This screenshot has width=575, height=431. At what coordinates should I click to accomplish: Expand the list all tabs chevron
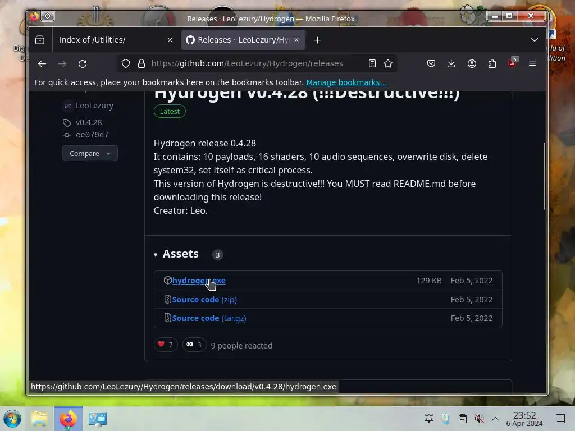point(535,40)
